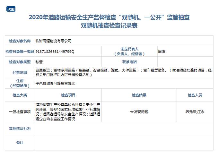This screenshot has height=154, width=218.
Task: Select subtitle 双随机抽查检查记录表
Action: pos(109,25)
